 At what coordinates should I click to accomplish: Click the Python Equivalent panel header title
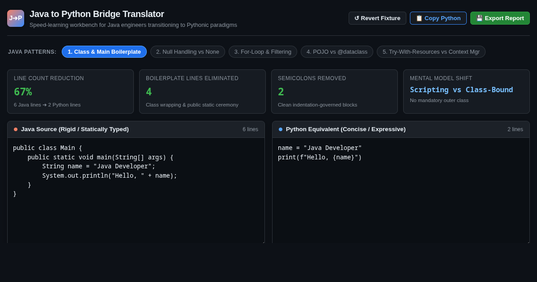pos(346,129)
